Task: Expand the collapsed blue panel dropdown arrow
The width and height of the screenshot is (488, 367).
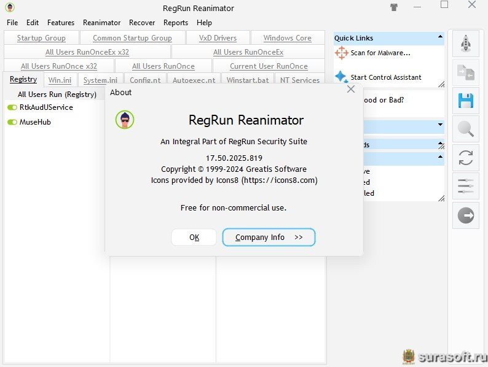Action: 440,125
